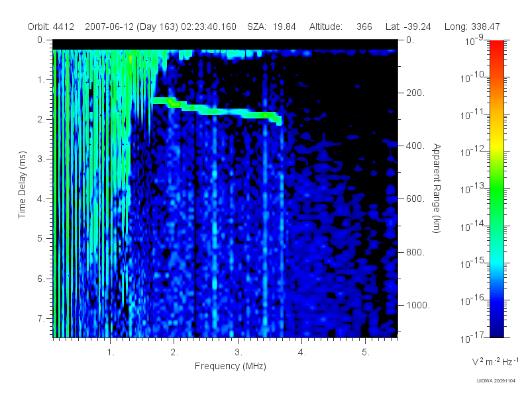530x397 pixels.
Task: Click the echo trace cusp near 3.6 MHz
Action: click(x=278, y=120)
